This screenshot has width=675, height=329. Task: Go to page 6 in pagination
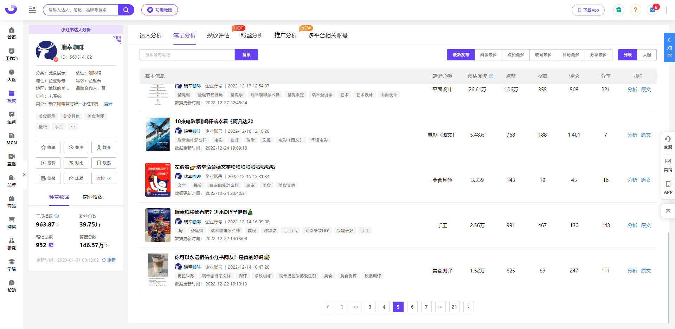[412, 307]
